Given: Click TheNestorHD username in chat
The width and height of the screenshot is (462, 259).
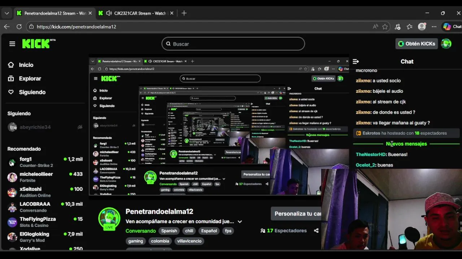Looking at the screenshot, I should click(371, 154).
